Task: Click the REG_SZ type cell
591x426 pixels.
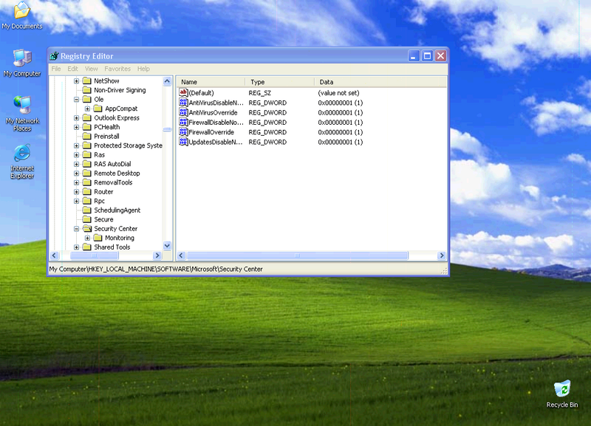Action: click(260, 93)
